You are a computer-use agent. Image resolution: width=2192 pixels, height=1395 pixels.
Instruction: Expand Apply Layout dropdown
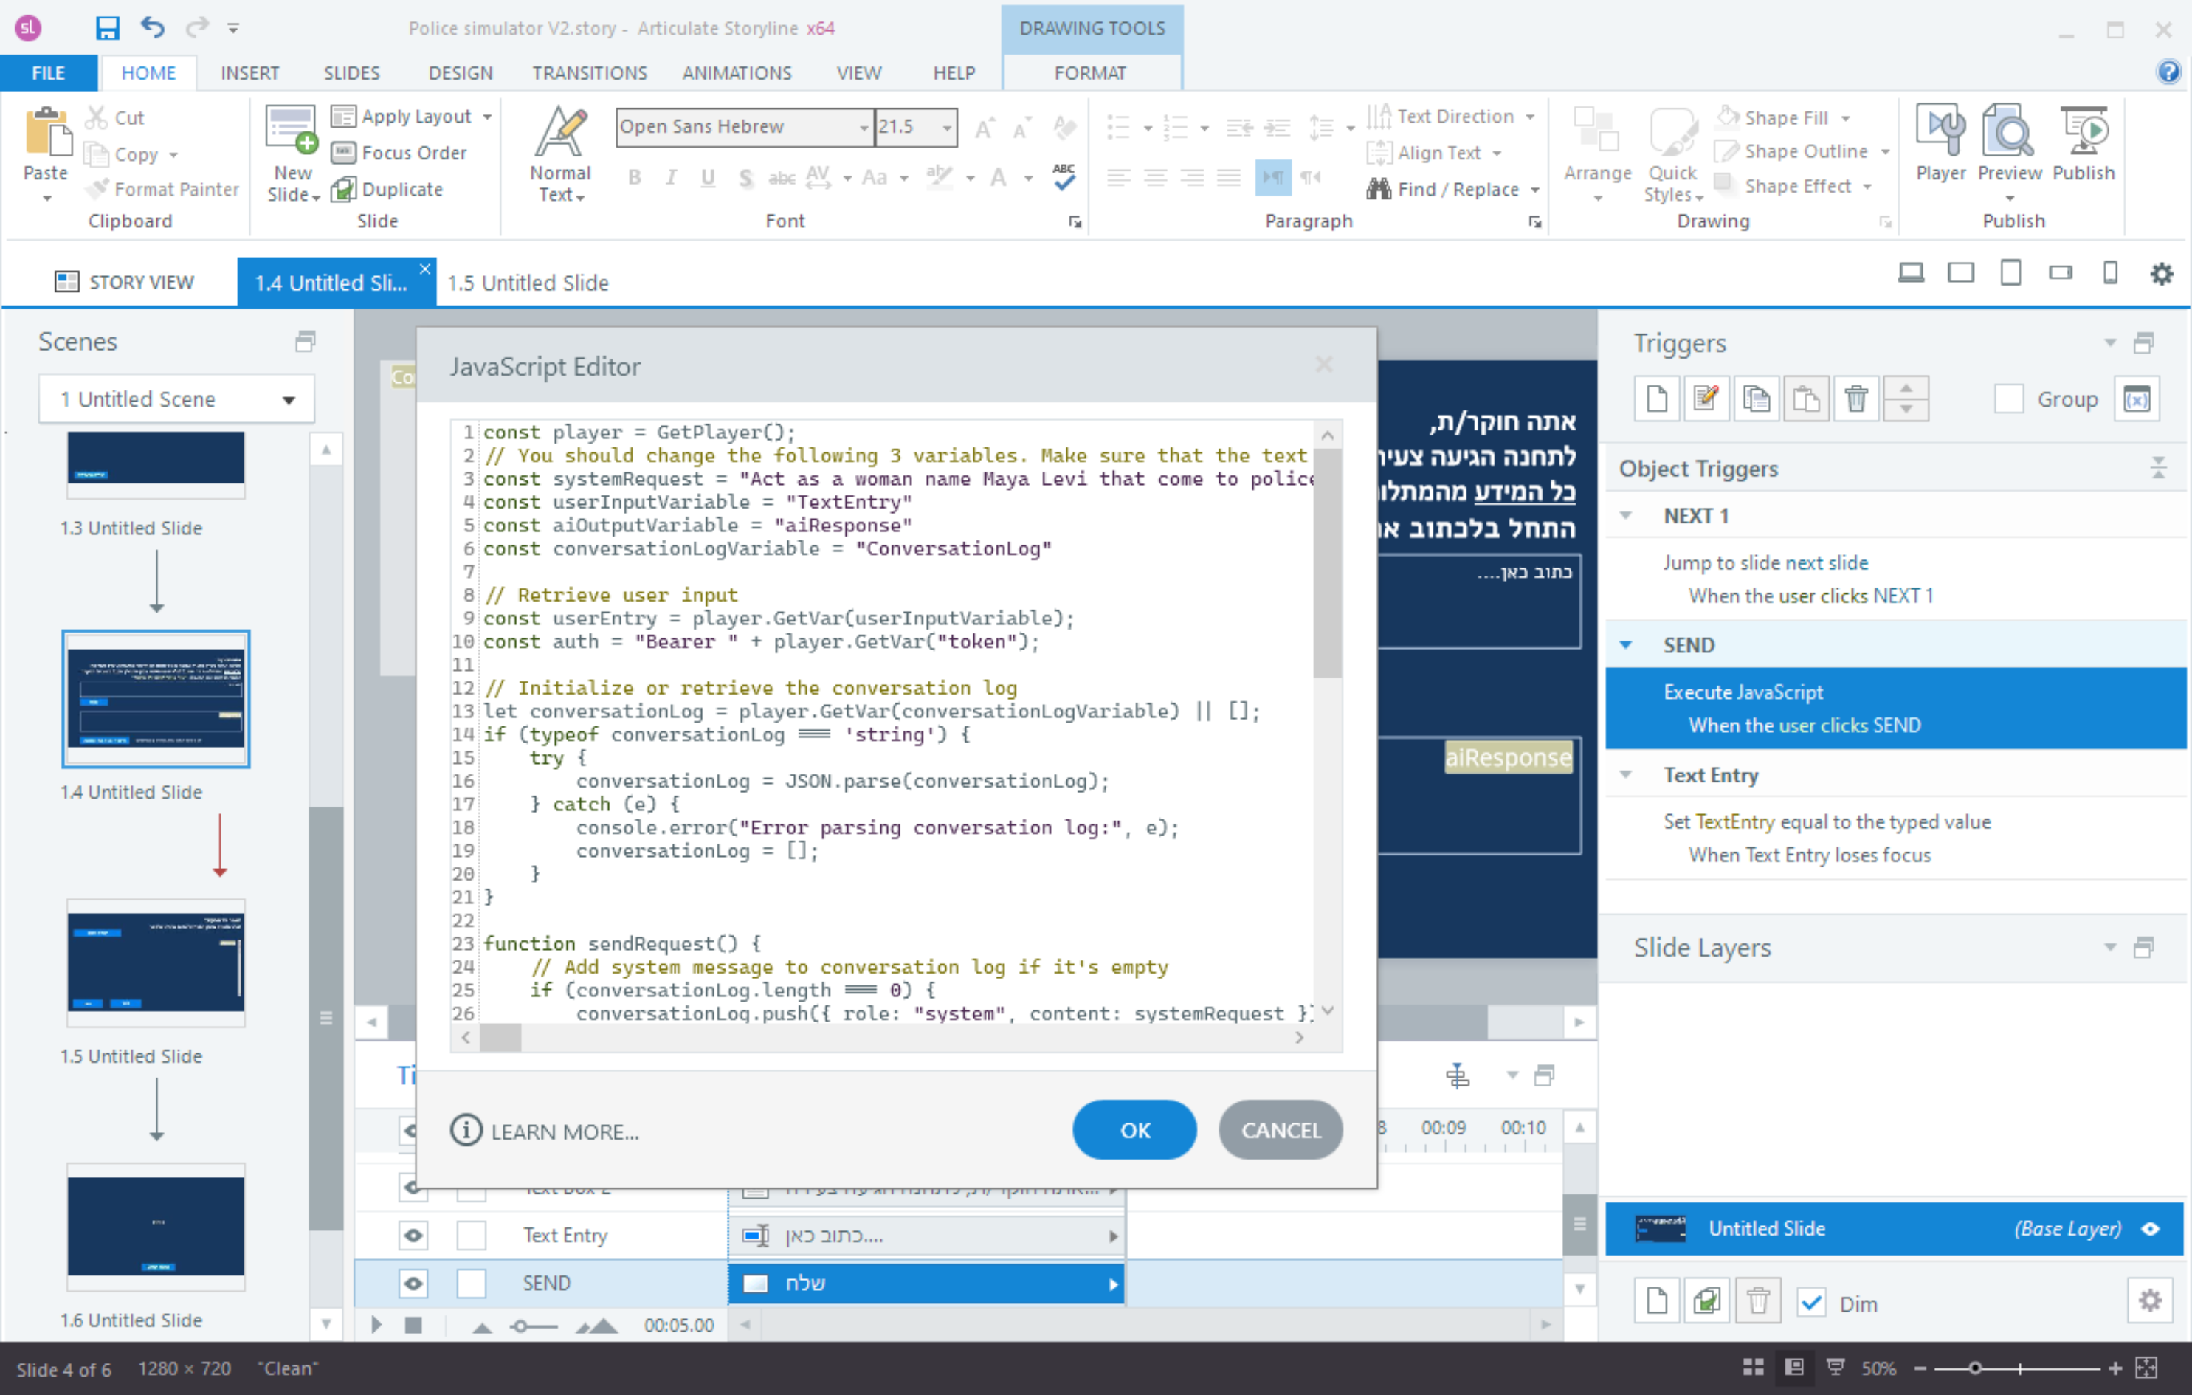pyautogui.click(x=487, y=117)
